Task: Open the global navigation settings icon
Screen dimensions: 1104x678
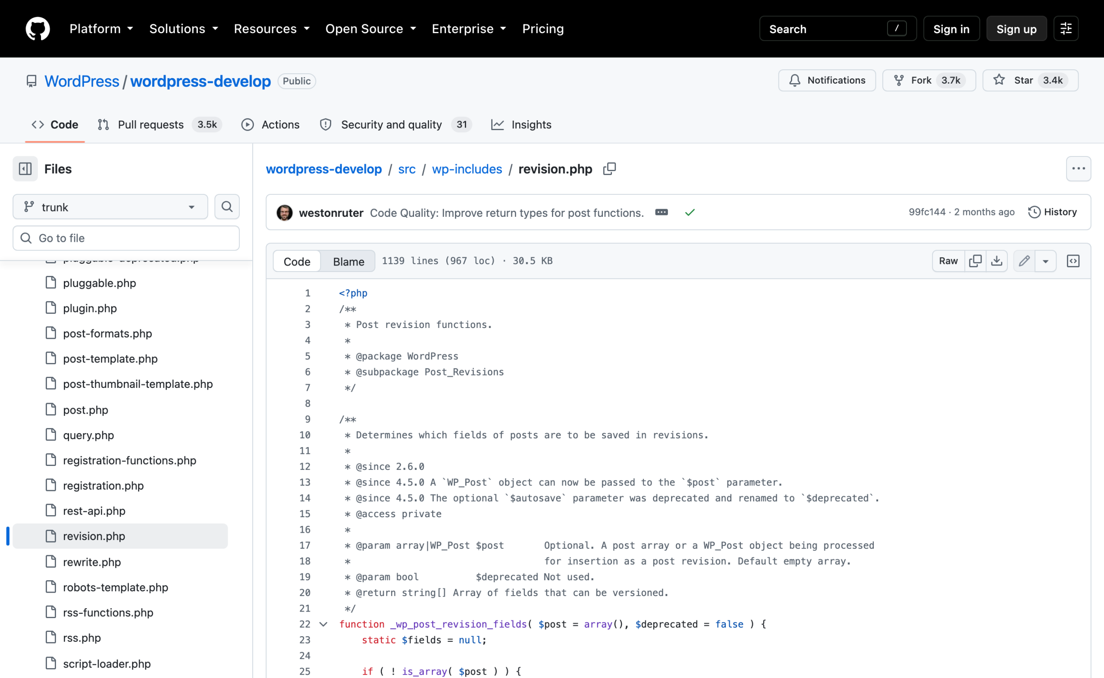Action: click(x=1066, y=29)
